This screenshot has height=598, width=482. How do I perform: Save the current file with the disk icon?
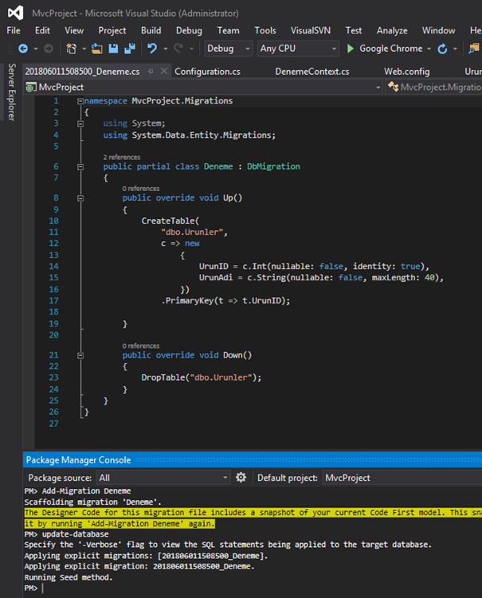click(x=113, y=49)
